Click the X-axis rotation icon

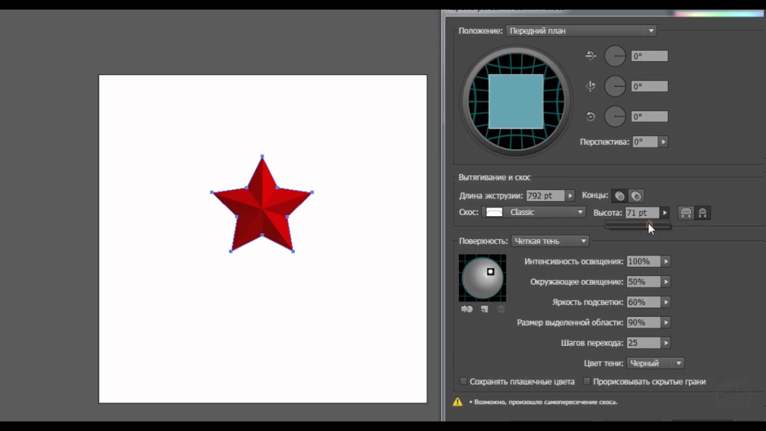click(591, 56)
